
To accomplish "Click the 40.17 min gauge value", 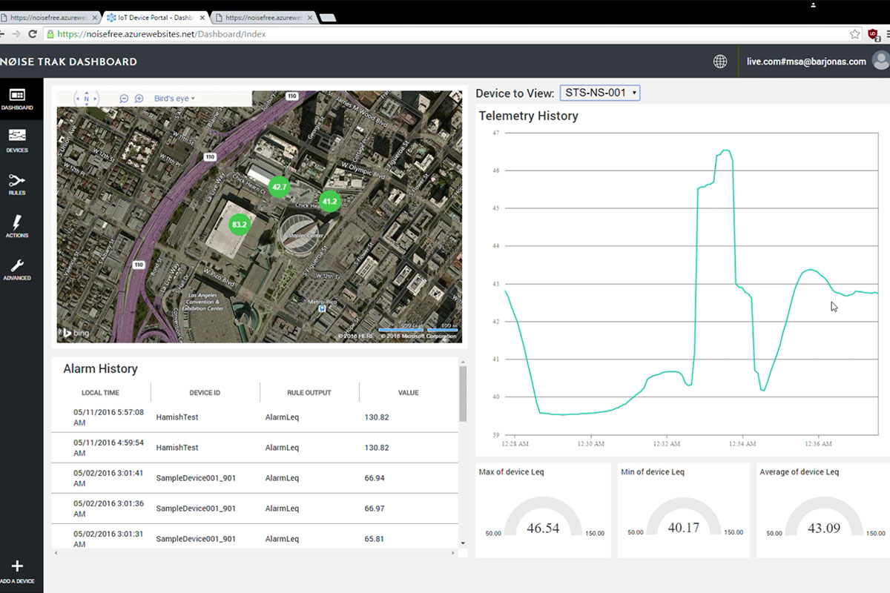I will click(683, 529).
